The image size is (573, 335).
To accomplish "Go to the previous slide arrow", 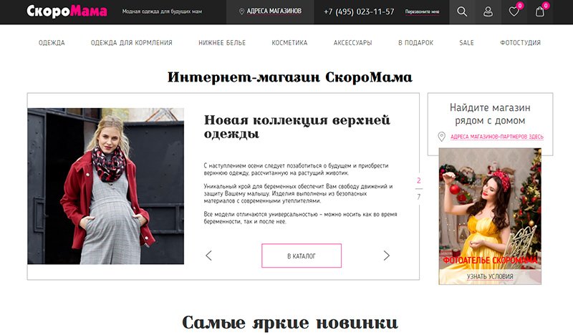I will click(x=208, y=256).
